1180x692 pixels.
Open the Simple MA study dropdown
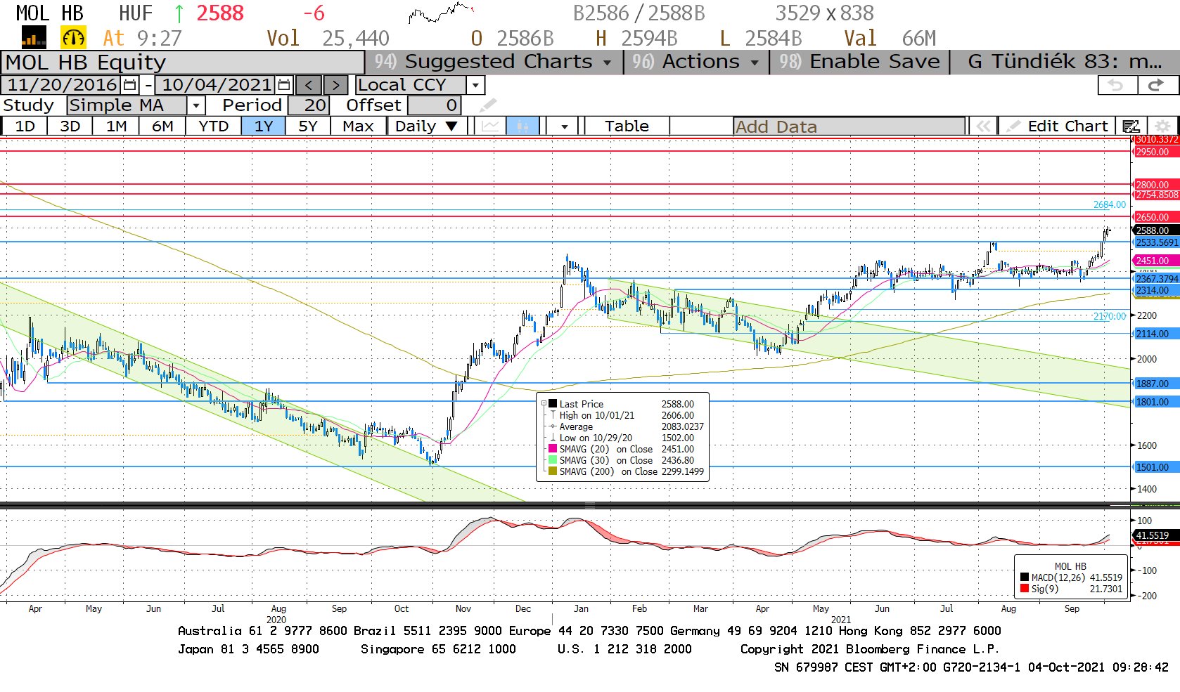tap(196, 105)
